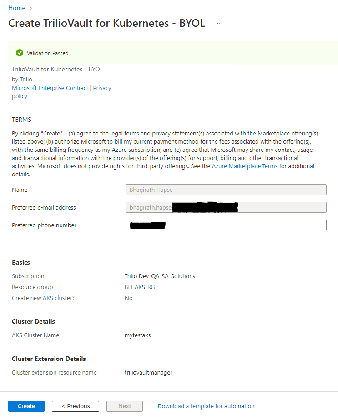The image size is (338, 420).
Task: Select the subscription value Trilio Dev-QA-SA-Solutions
Action: click(x=160, y=276)
